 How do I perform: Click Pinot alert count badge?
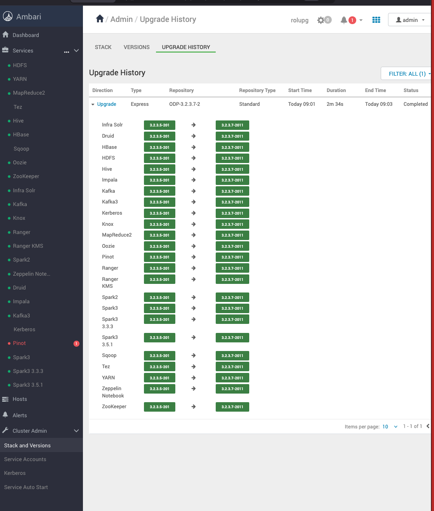click(76, 344)
